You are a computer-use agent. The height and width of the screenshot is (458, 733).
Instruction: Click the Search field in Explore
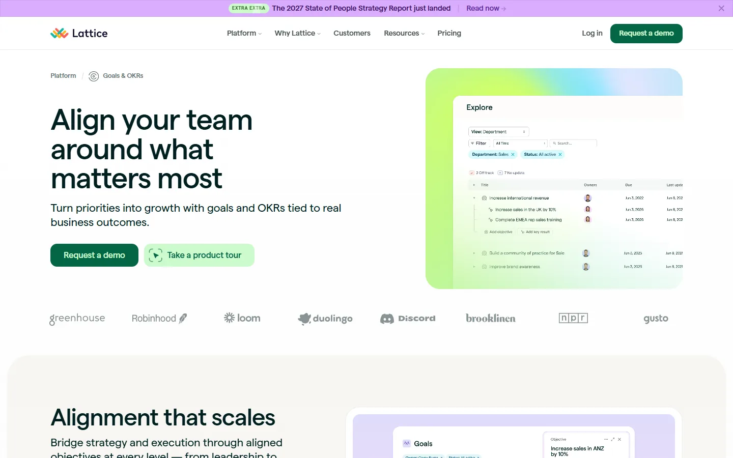[x=573, y=144]
